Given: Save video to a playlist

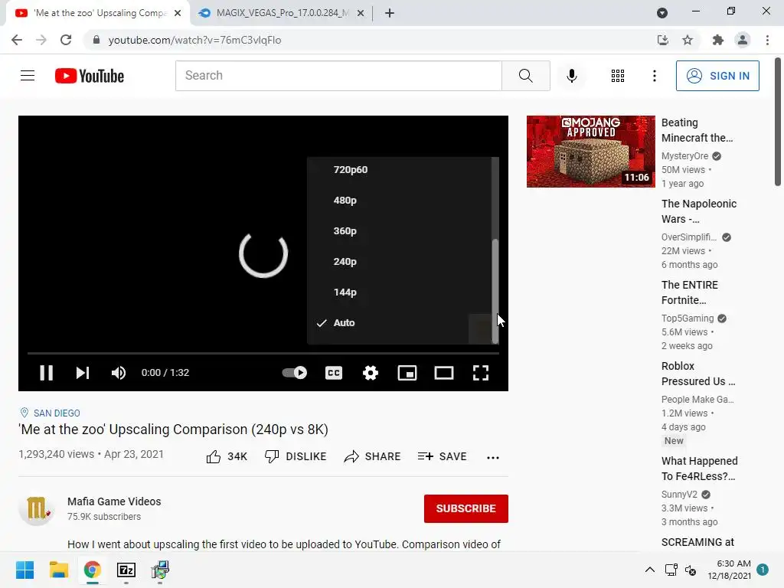Looking at the screenshot, I should [442, 456].
